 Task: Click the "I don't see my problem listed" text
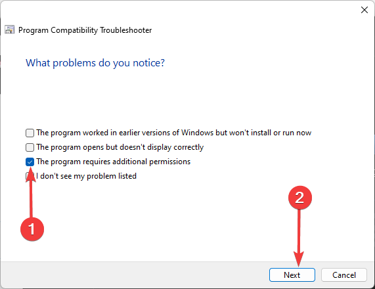click(86, 176)
